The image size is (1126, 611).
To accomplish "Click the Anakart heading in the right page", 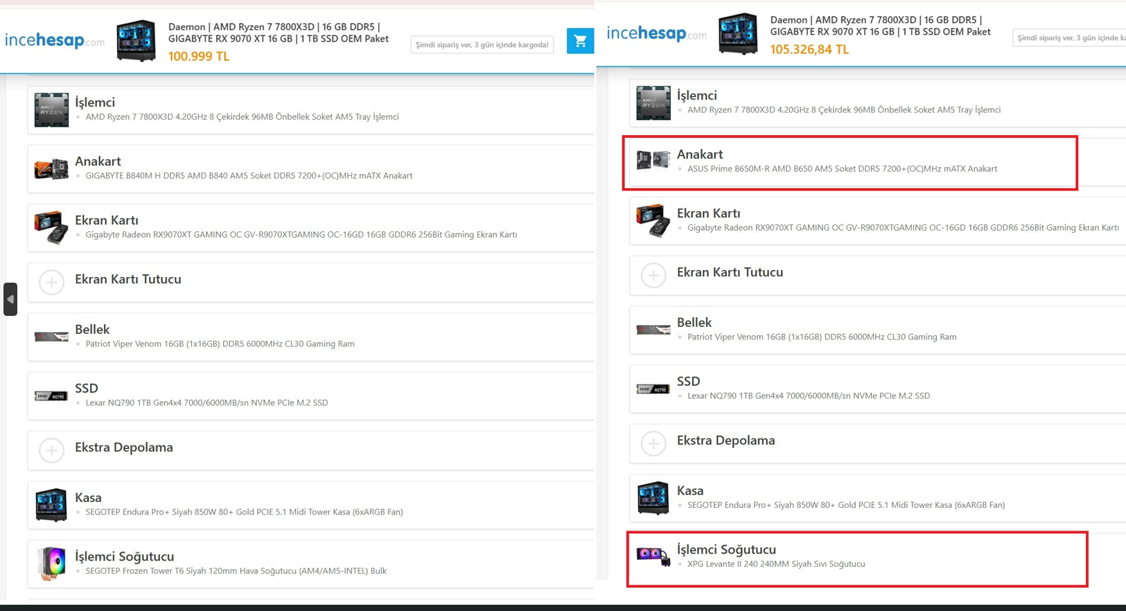I will pyautogui.click(x=700, y=154).
